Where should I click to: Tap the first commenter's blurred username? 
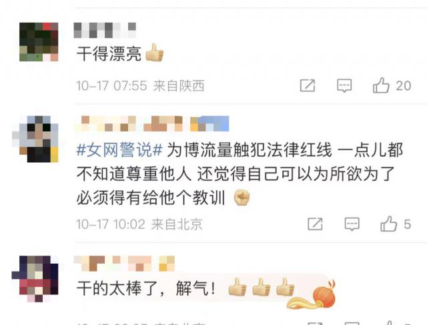105,30
